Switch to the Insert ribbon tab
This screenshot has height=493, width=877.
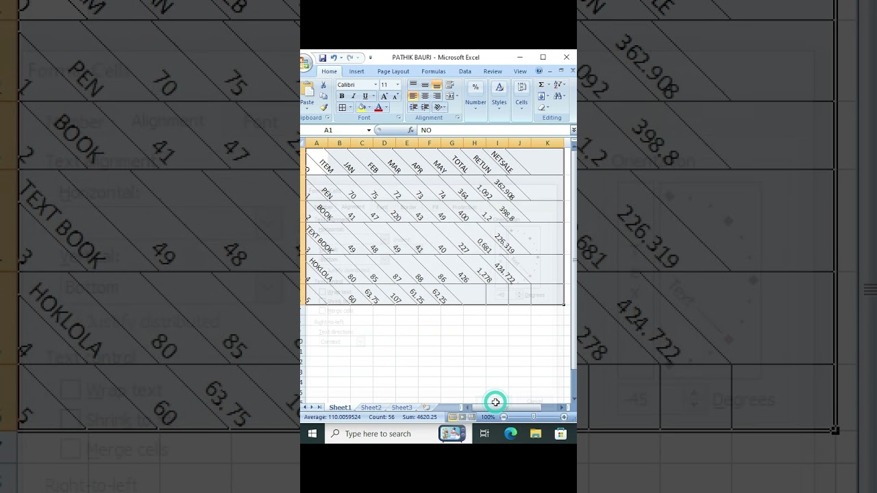[x=357, y=71]
